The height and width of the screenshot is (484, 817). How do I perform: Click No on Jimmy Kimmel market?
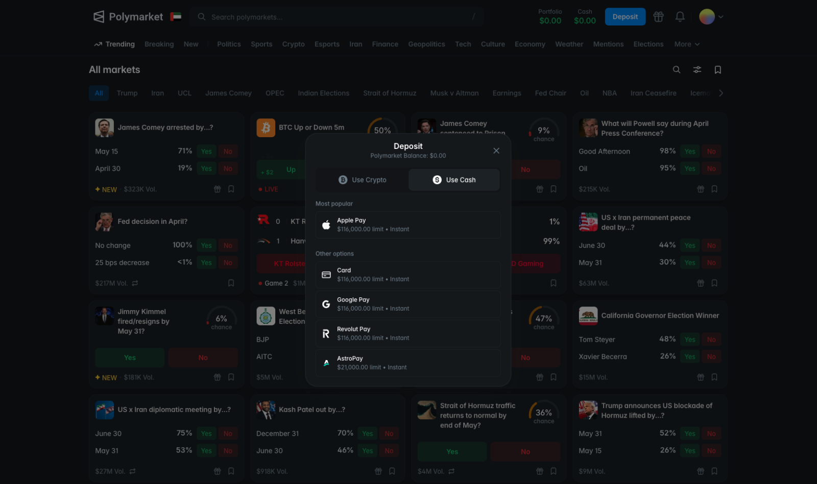pyautogui.click(x=203, y=358)
